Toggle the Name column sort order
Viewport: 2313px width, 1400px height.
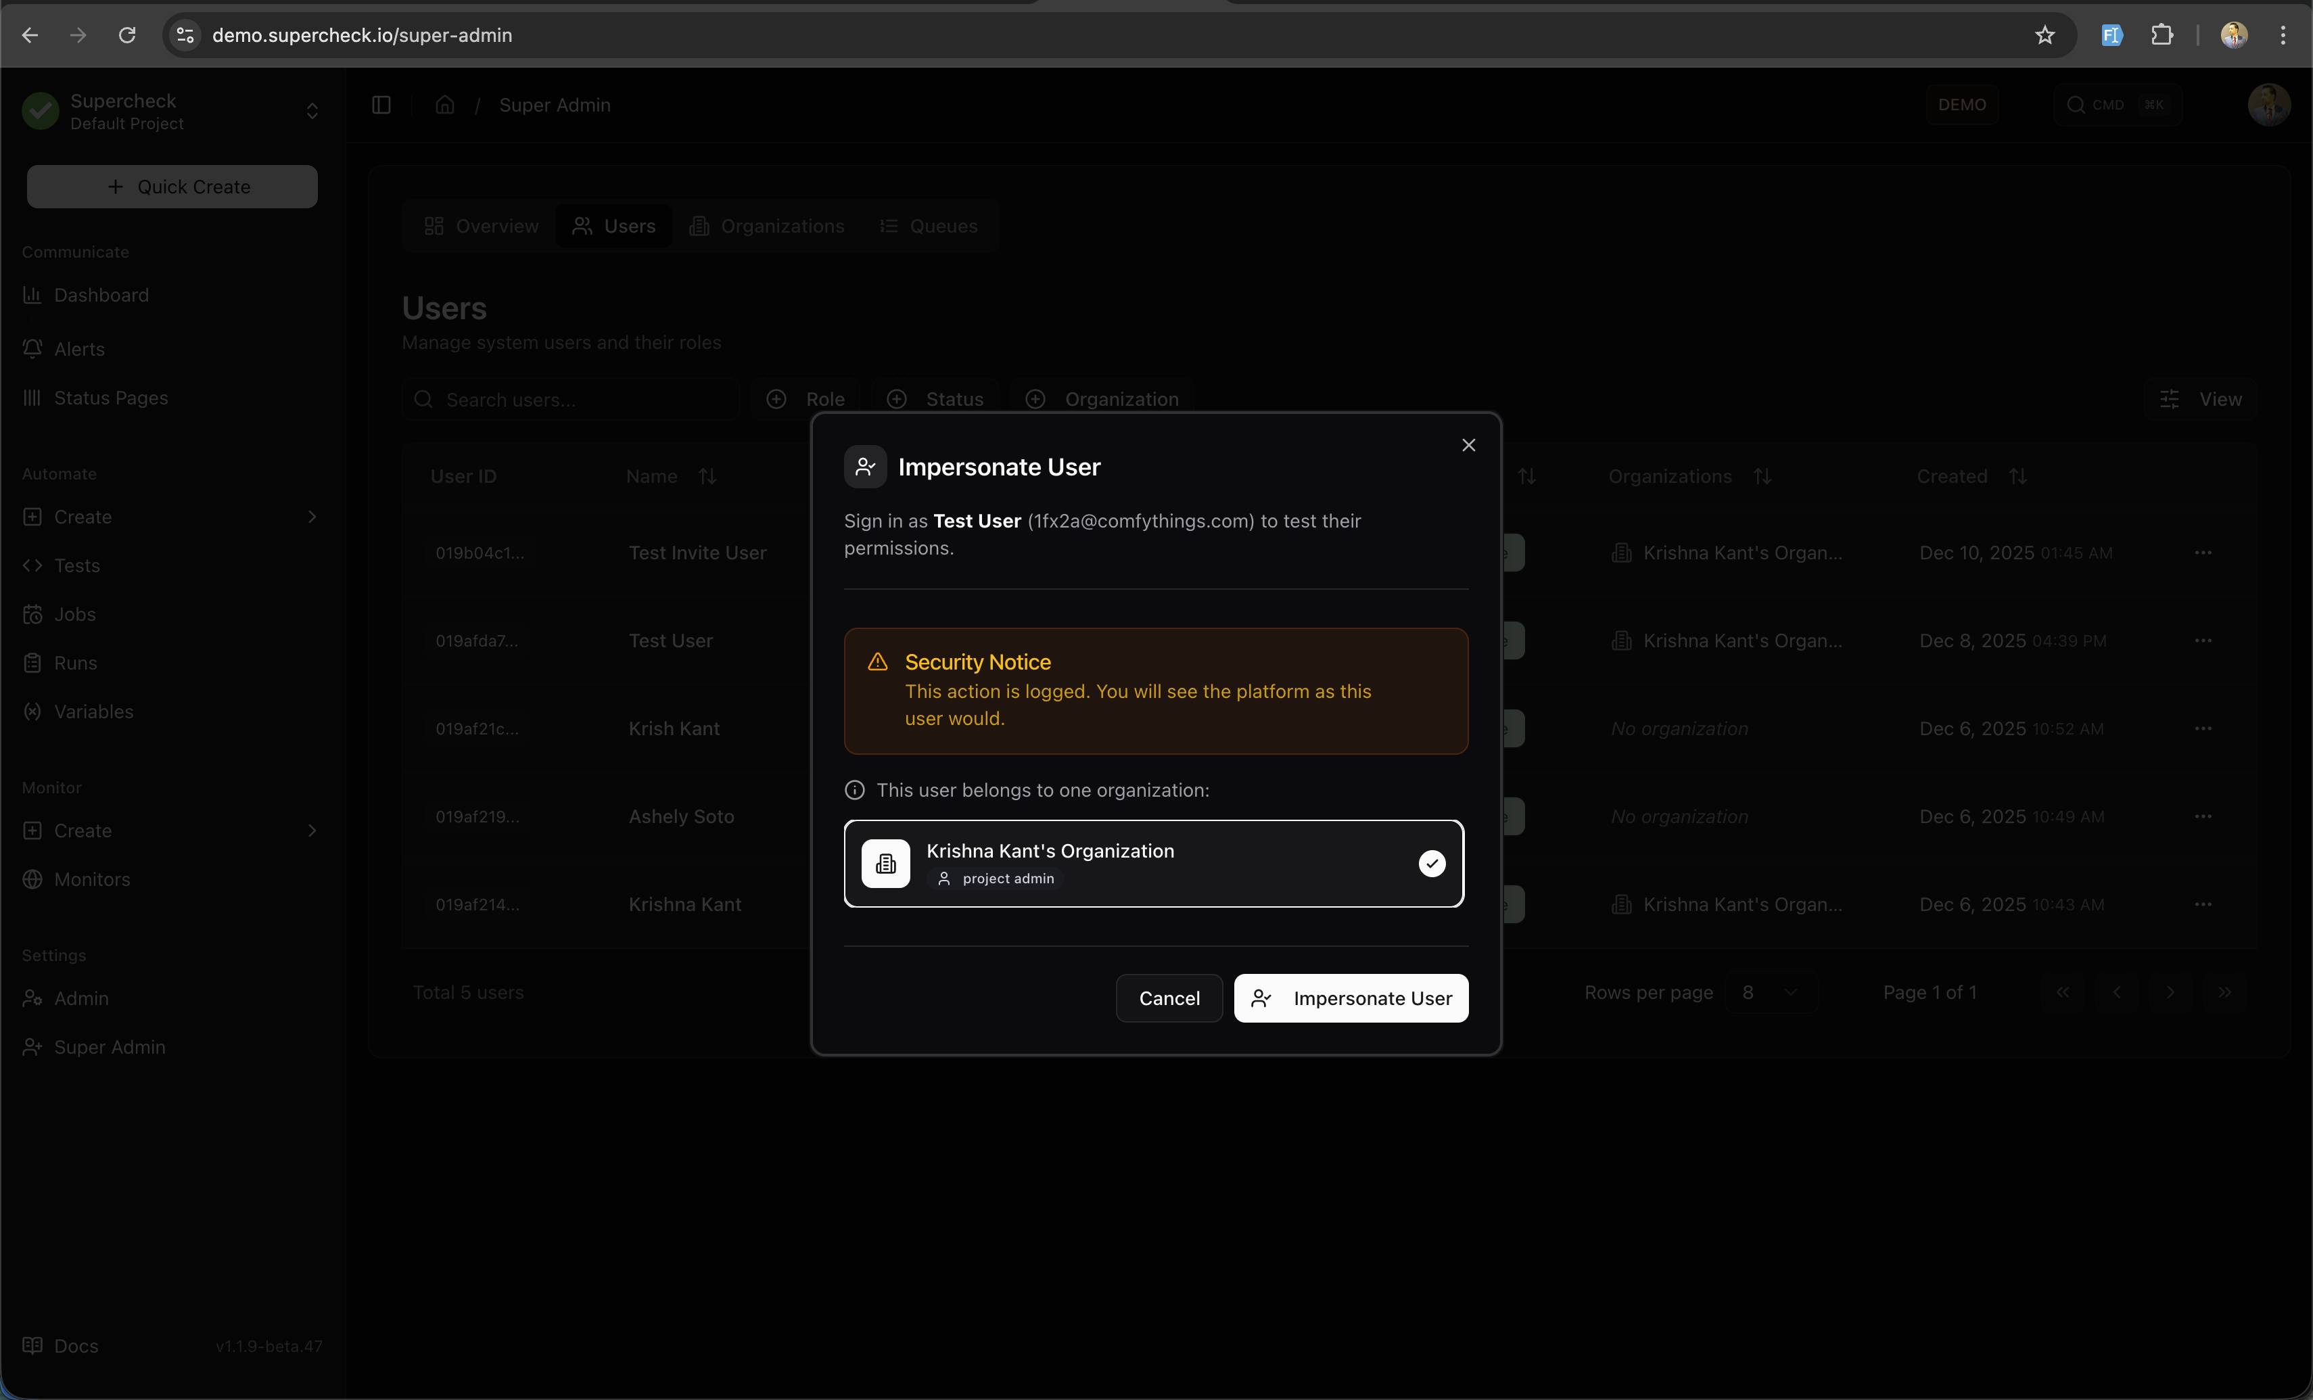(708, 476)
